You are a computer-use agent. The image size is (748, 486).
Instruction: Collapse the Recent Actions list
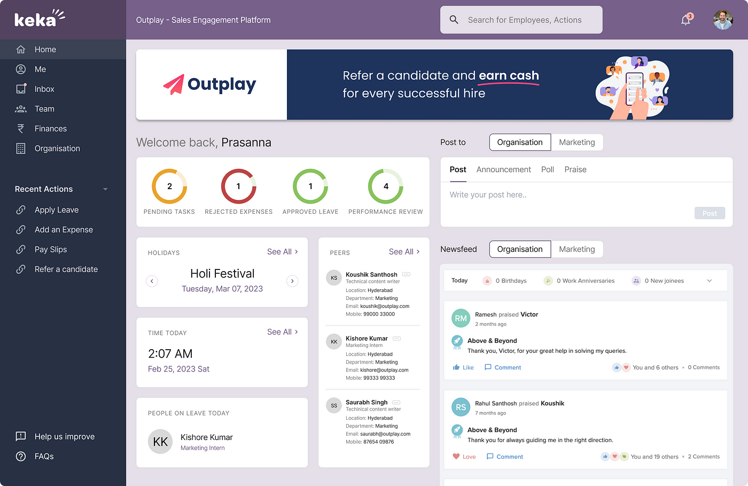105,189
